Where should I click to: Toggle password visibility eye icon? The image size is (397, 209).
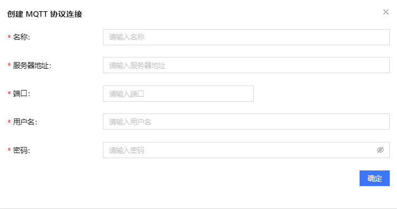[380, 150]
